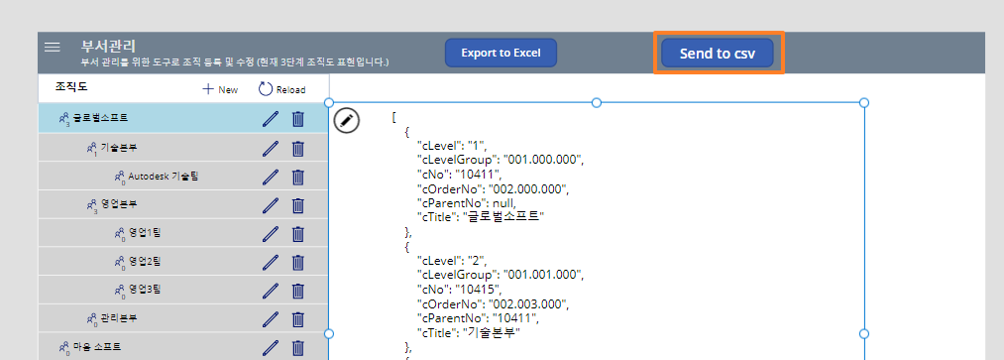The width and height of the screenshot is (1004, 360).
Task: Edit the 관리본부 row with pencil icon
Action: (271, 319)
